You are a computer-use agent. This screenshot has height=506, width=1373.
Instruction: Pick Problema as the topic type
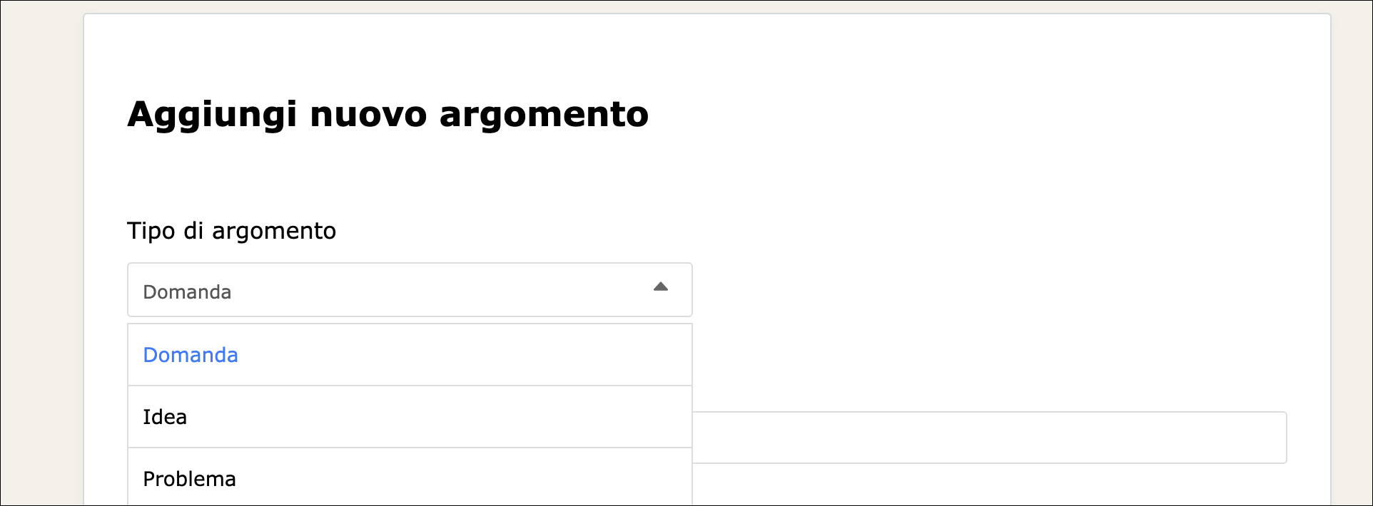coord(189,479)
